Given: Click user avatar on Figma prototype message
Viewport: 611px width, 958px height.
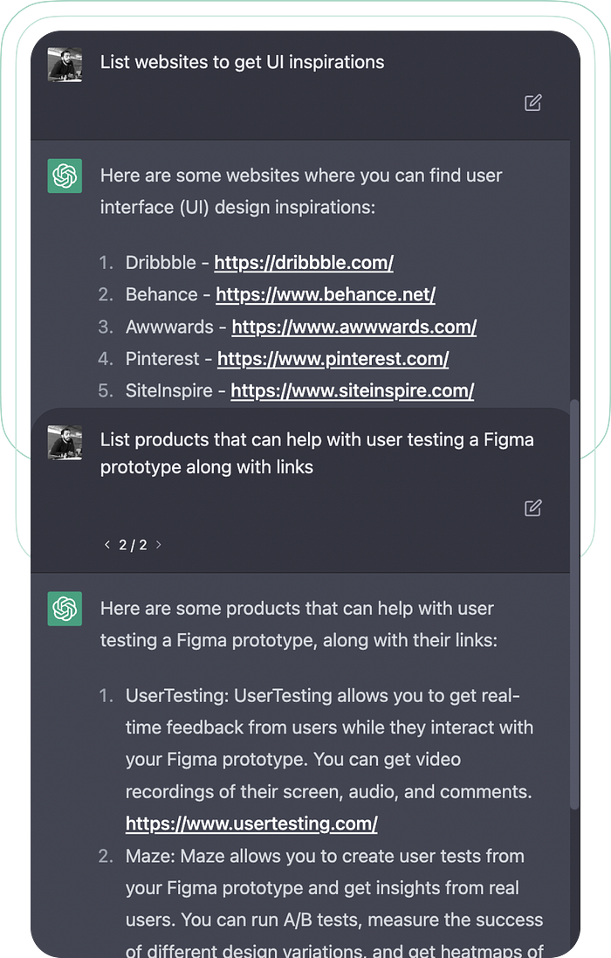Looking at the screenshot, I should 65,442.
